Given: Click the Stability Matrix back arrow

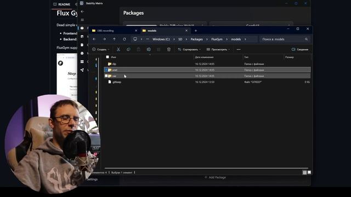Looking at the screenshot, I should tap(82, 11).
